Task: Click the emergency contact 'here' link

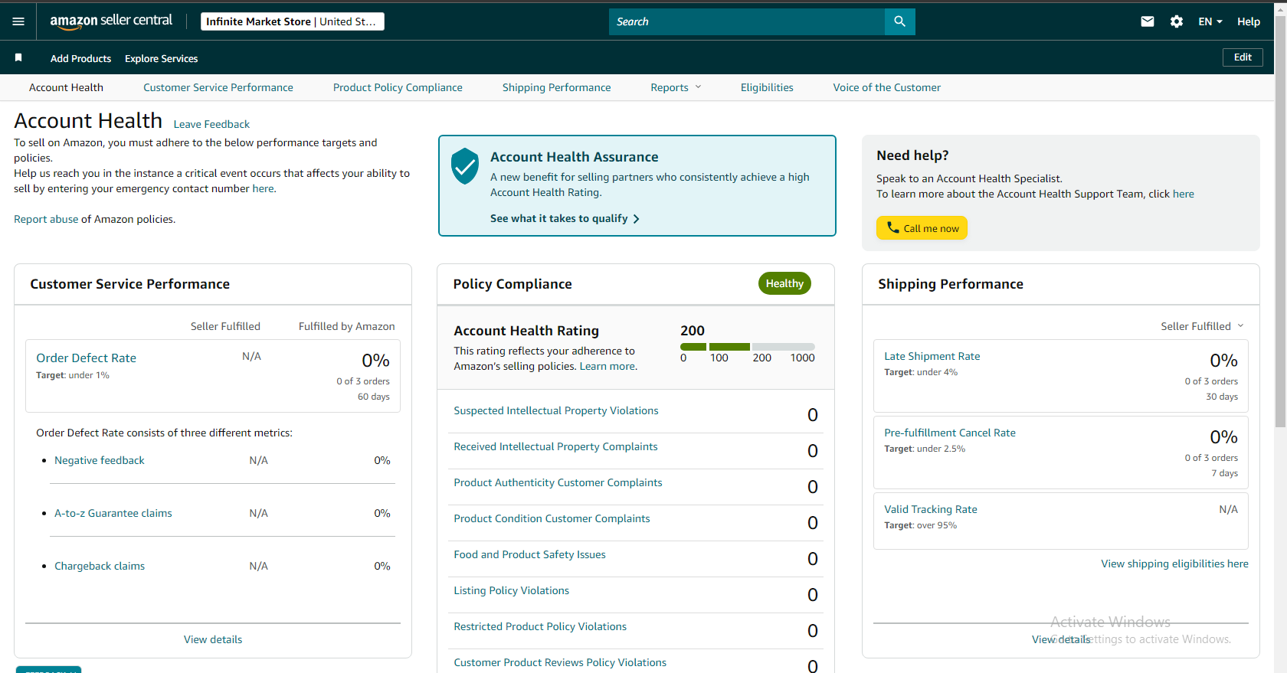Action: click(263, 188)
